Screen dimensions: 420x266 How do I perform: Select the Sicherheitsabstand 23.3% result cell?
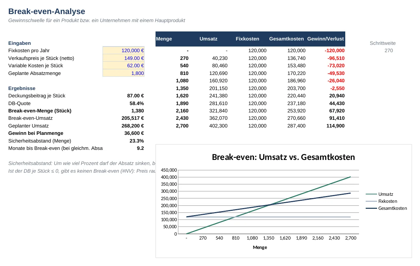point(137,141)
